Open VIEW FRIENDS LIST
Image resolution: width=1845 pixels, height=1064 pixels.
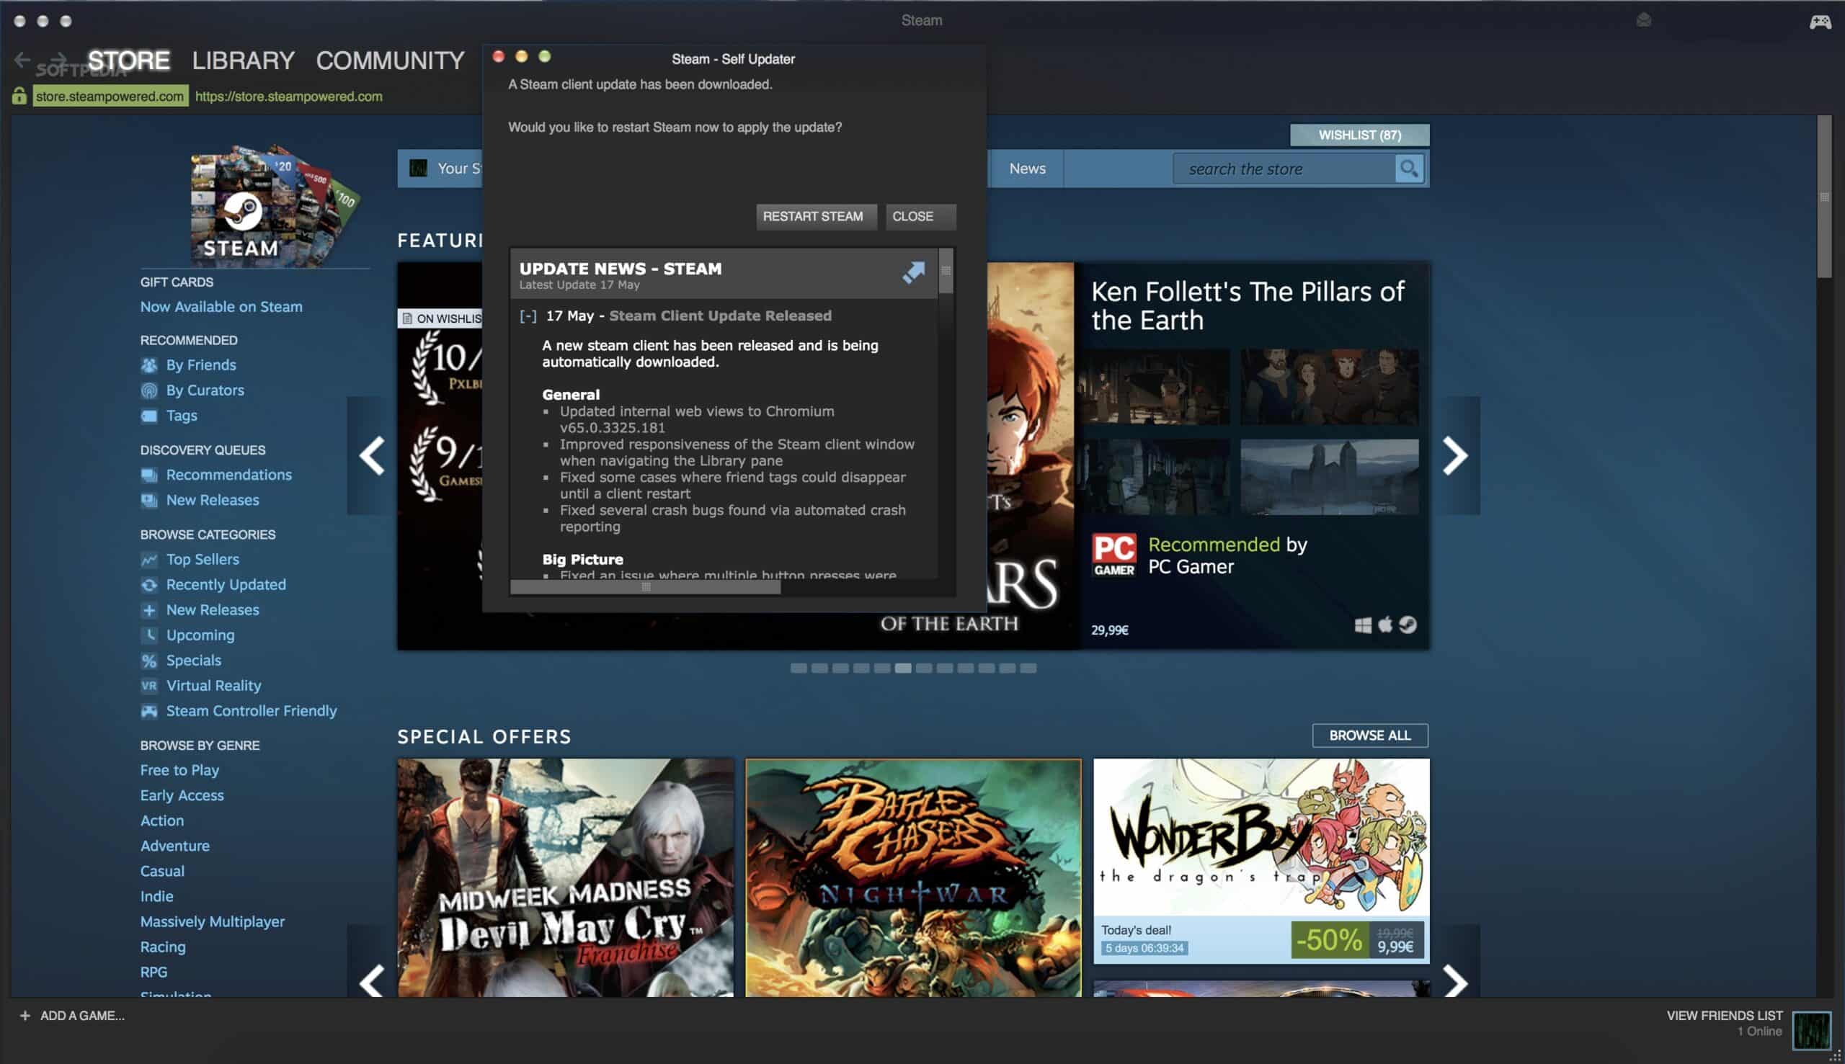pos(1725,1016)
